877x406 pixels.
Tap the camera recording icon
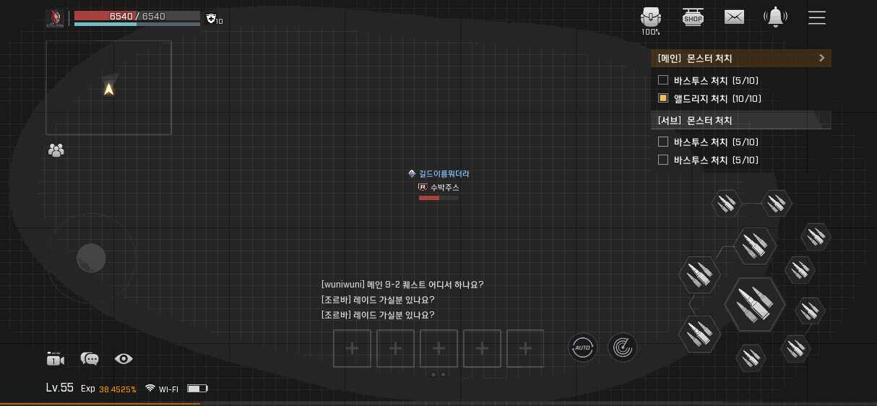click(x=56, y=359)
